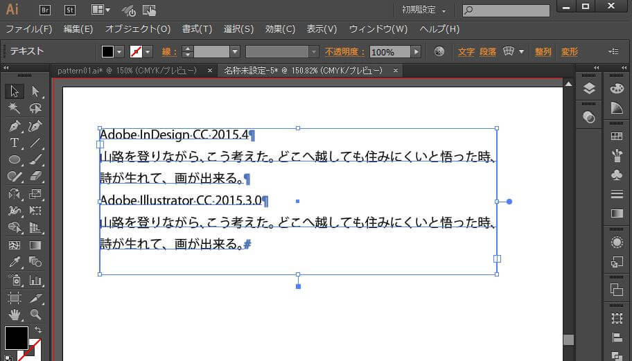Select the Gradient tool
Viewport: 632px width, 361px height.
pos(35,245)
